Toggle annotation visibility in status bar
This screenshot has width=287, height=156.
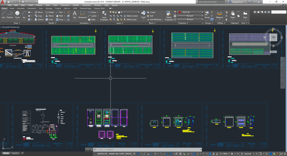coord(210,154)
